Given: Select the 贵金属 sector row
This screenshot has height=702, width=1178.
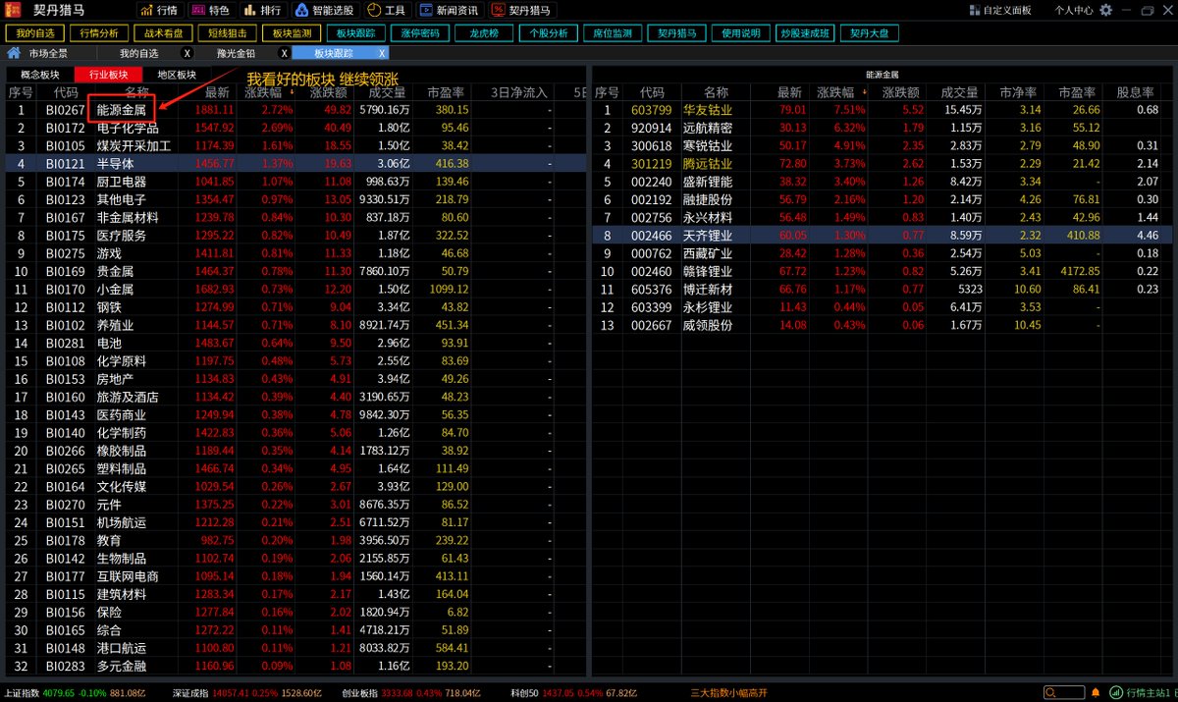Looking at the screenshot, I should (294, 271).
